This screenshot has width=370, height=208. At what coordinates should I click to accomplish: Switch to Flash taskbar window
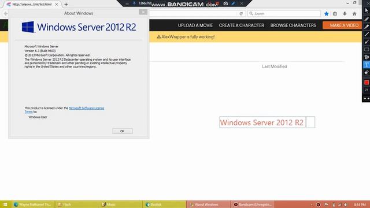(x=77, y=205)
